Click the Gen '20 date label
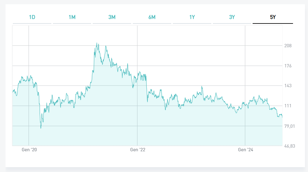This screenshot has width=308, height=172. [29, 150]
